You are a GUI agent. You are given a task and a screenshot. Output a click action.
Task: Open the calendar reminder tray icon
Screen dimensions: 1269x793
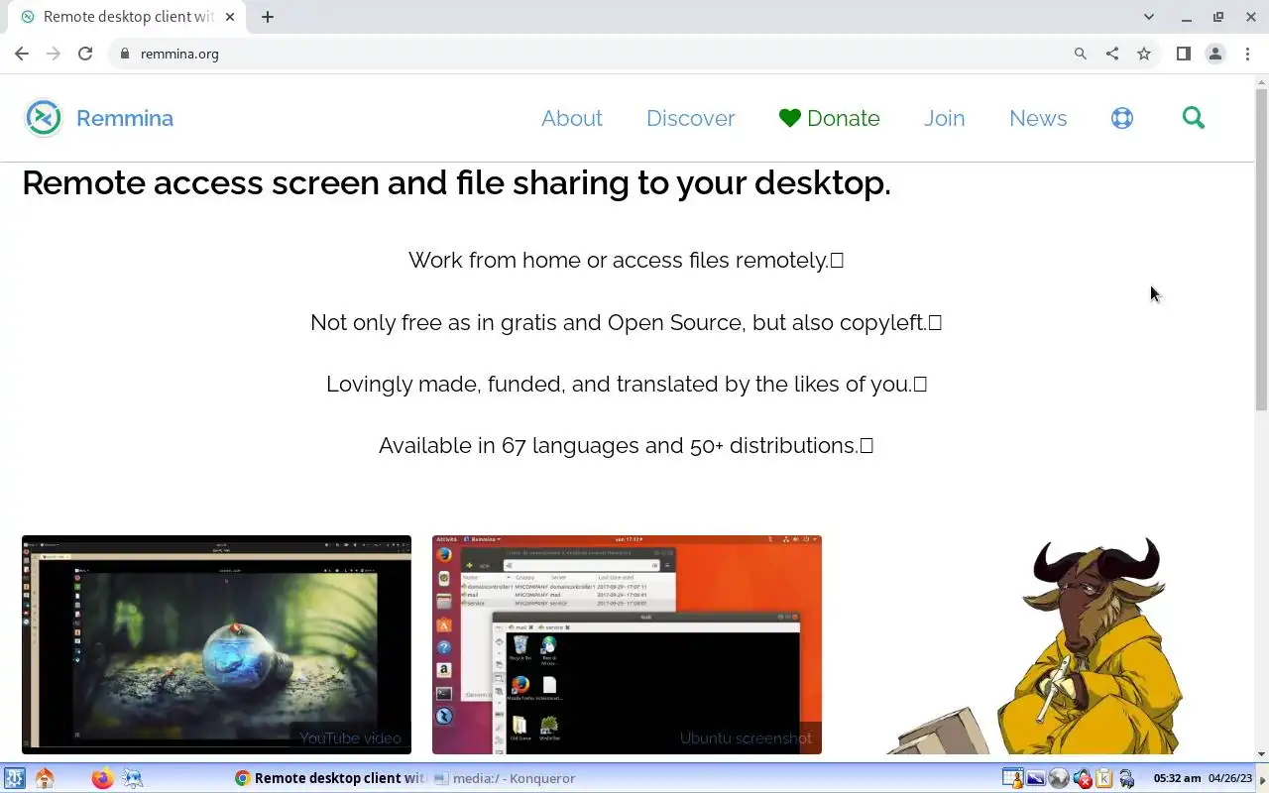1012,778
